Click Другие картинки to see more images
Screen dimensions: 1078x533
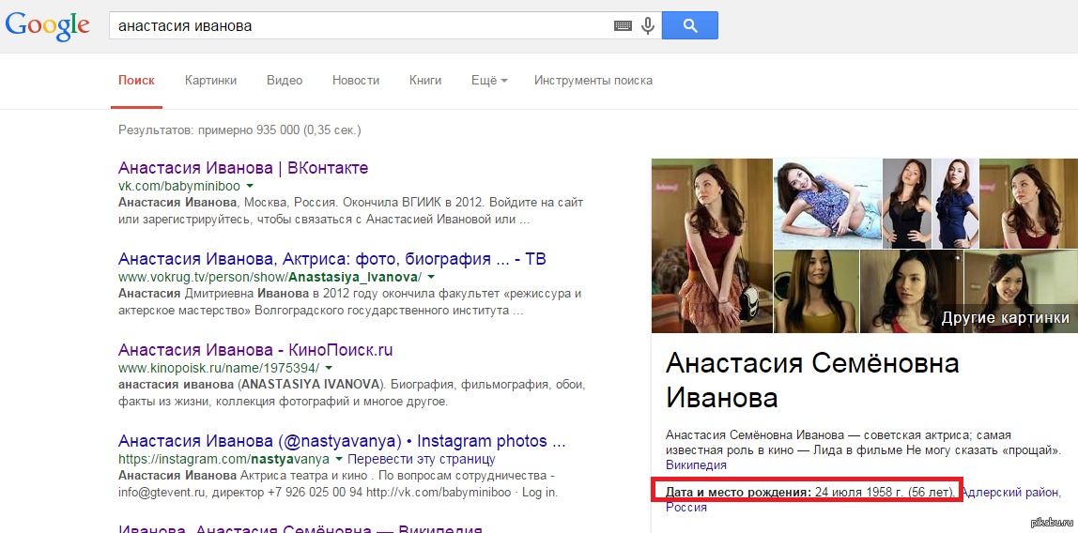click(x=1005, y=318)
